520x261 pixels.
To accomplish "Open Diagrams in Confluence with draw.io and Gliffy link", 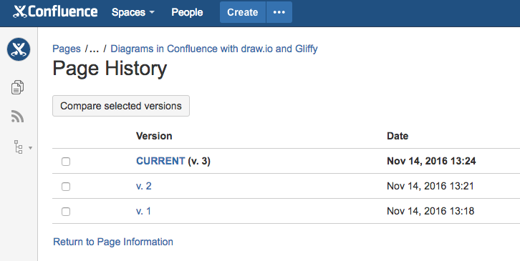I will click(214, 49).
